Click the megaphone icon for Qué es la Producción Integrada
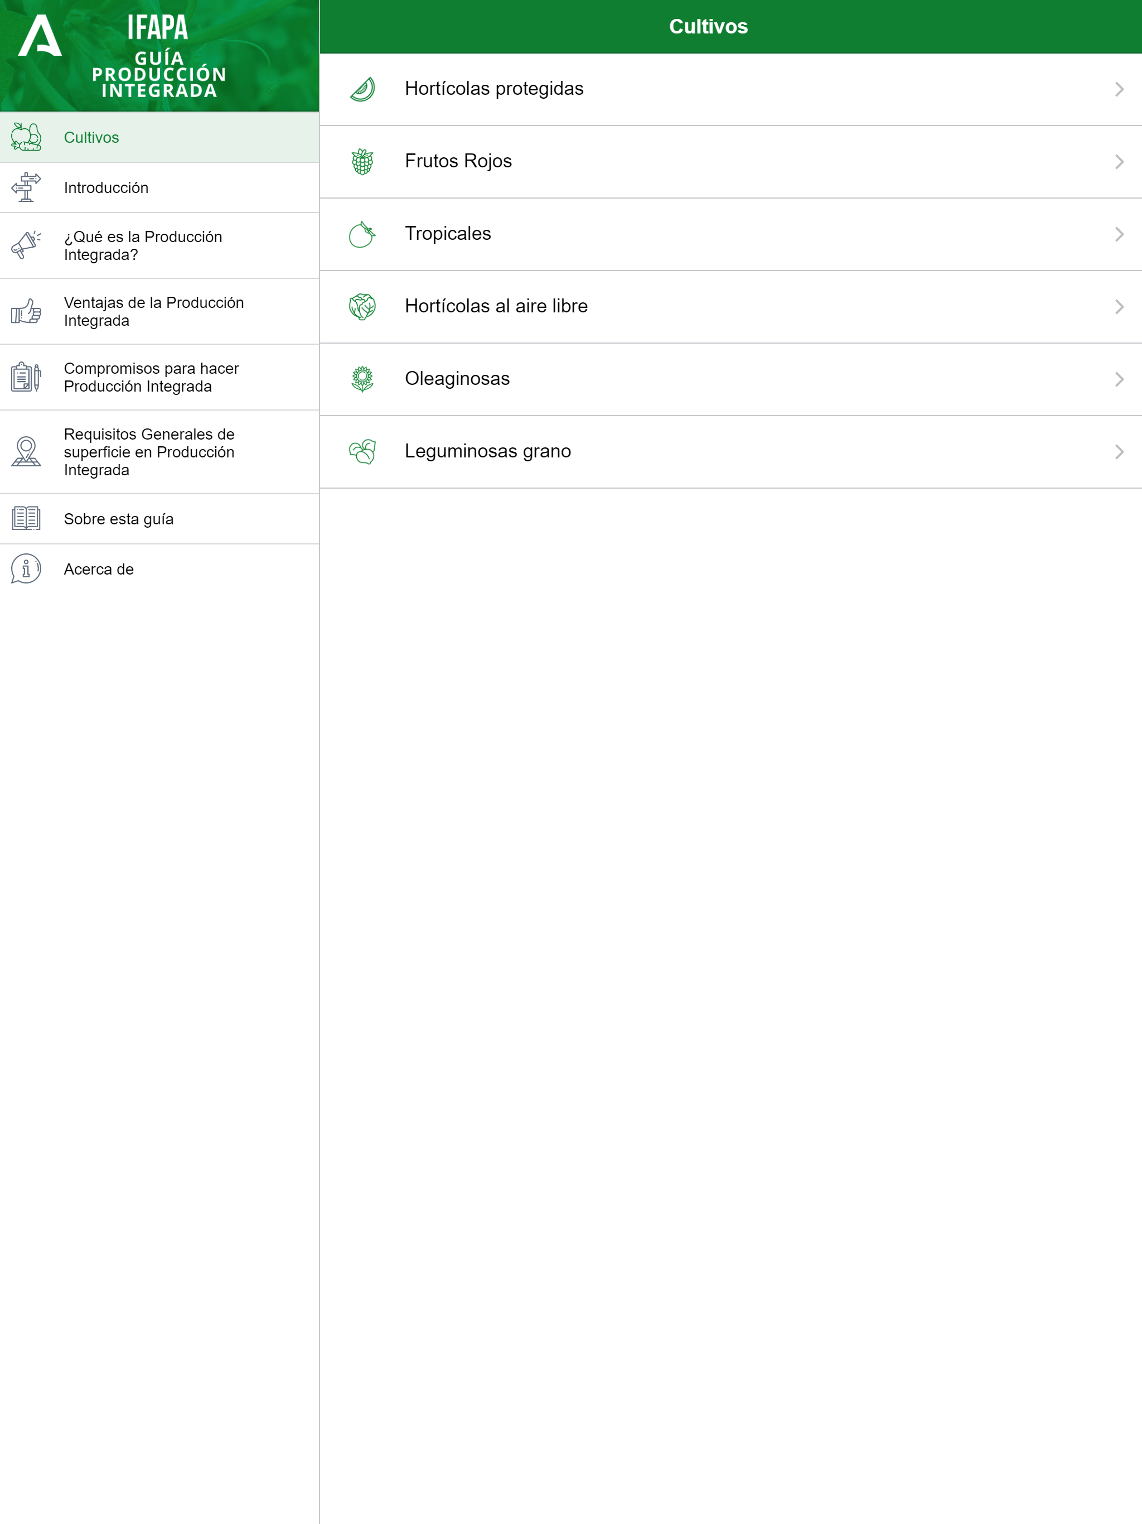Screen dimensions: 1142x1524 click(x=26, y=245)
